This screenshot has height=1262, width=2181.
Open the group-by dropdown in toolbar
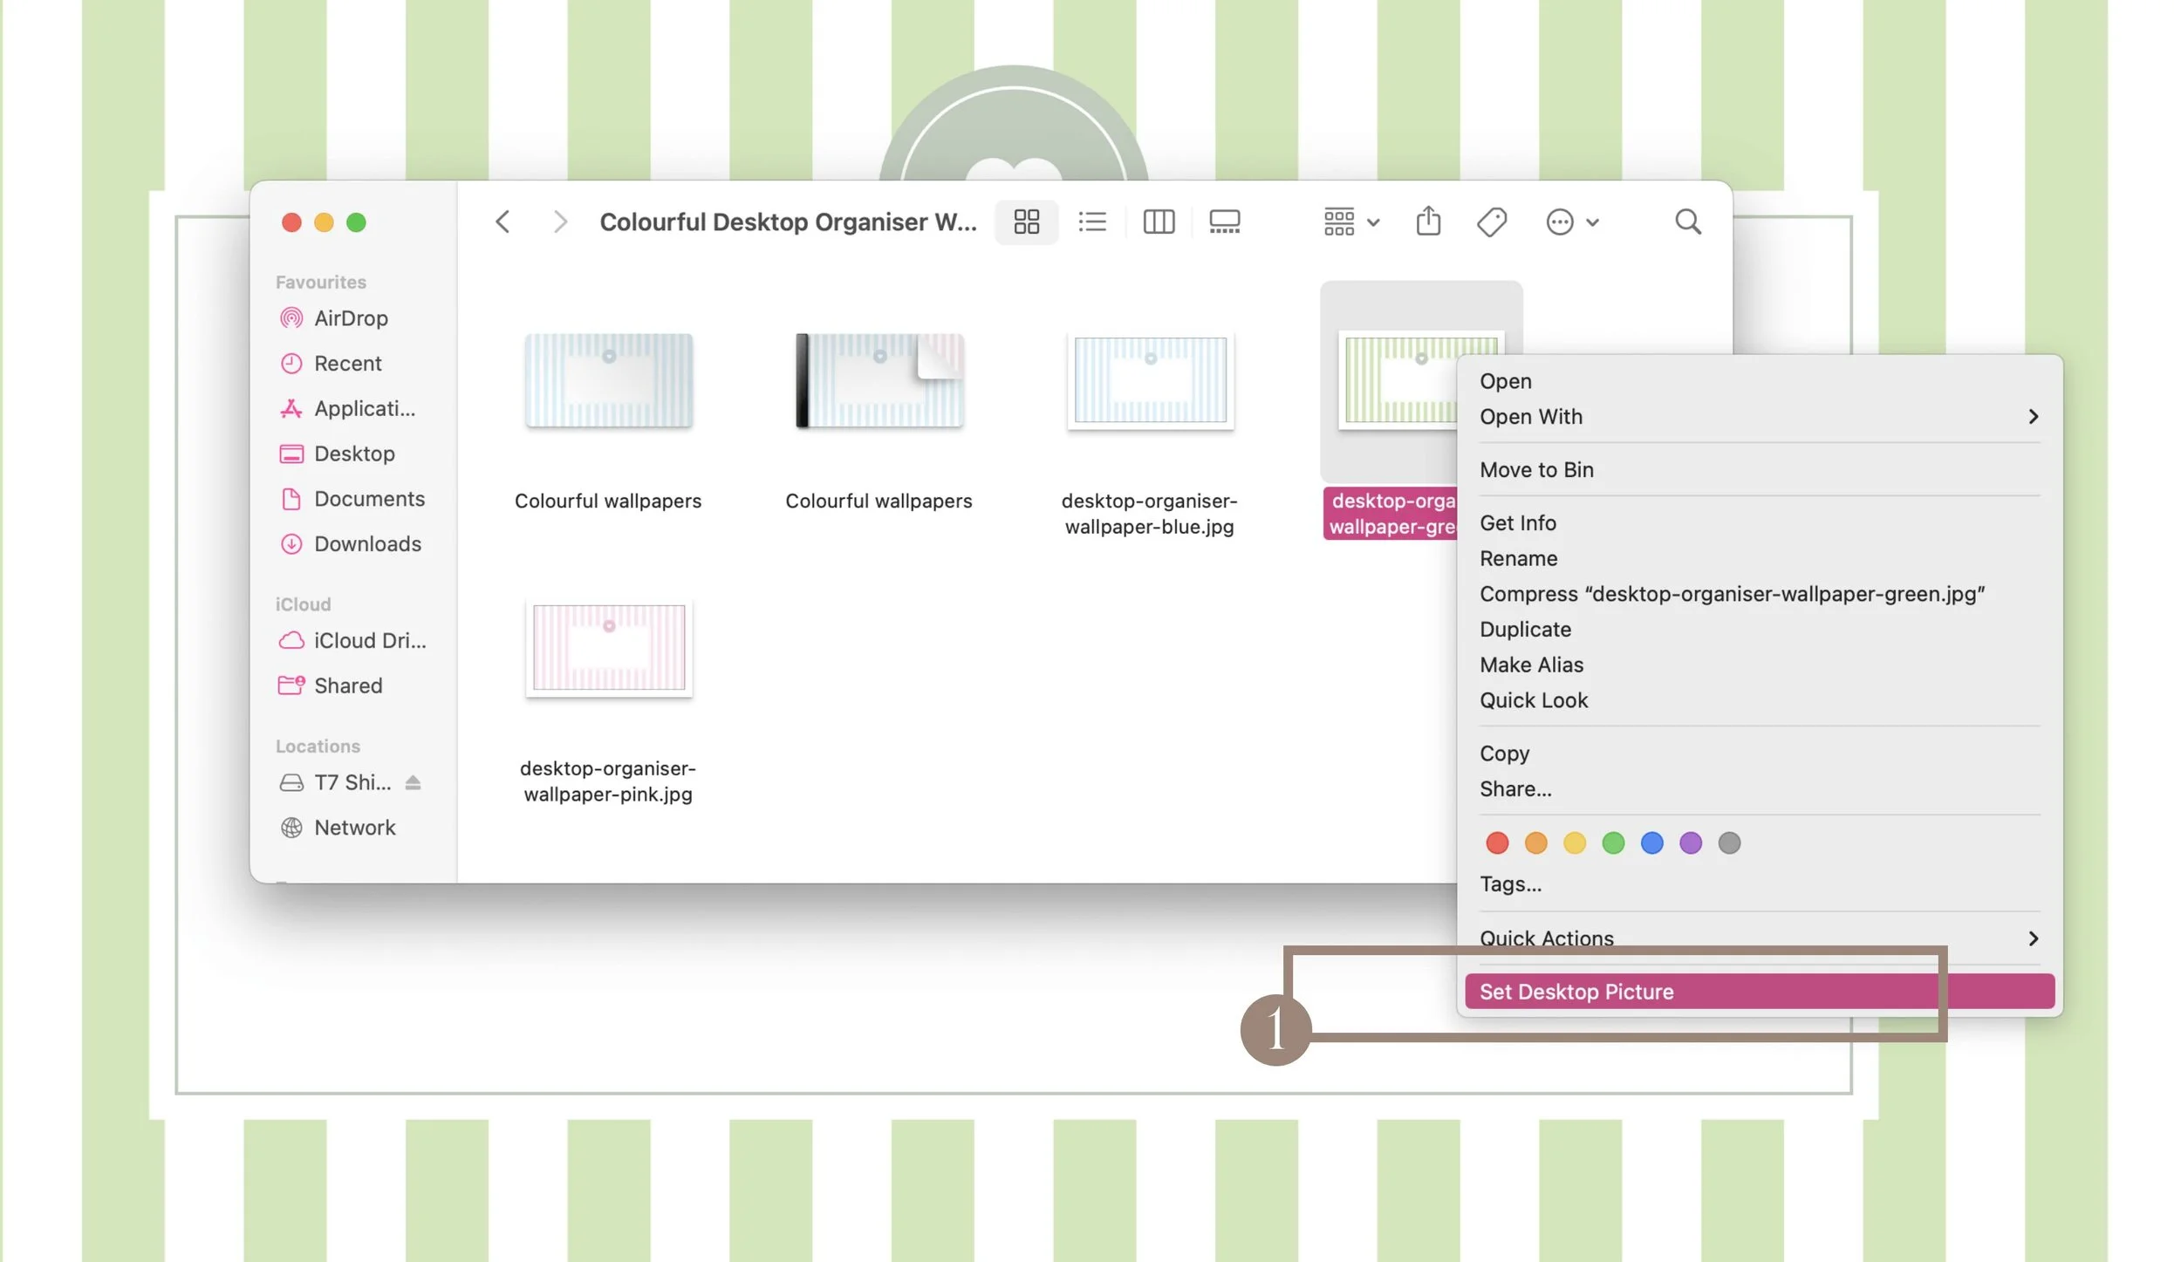pos(1350,222)
